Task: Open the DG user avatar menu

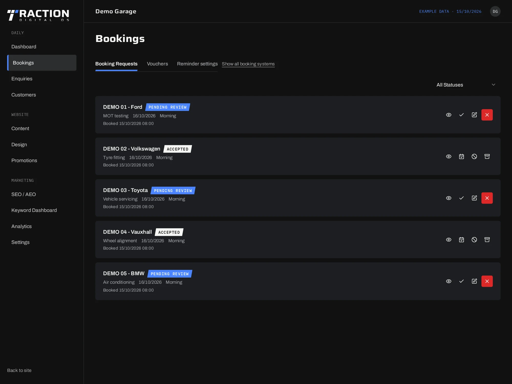Action: click(495, 12)
